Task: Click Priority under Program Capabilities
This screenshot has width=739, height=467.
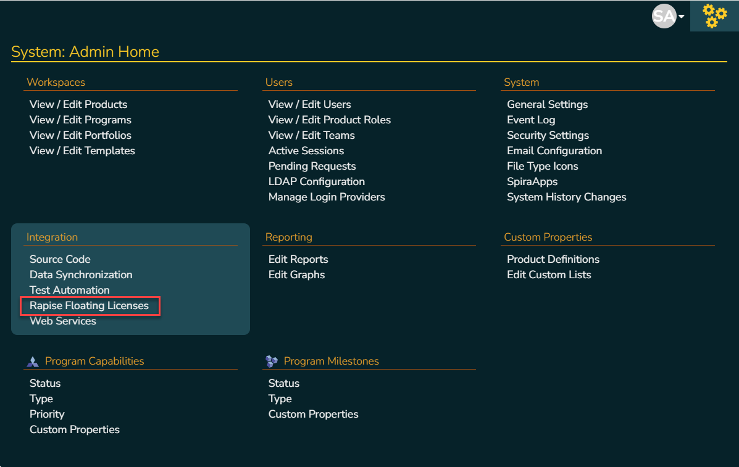Action: [47, 414]
